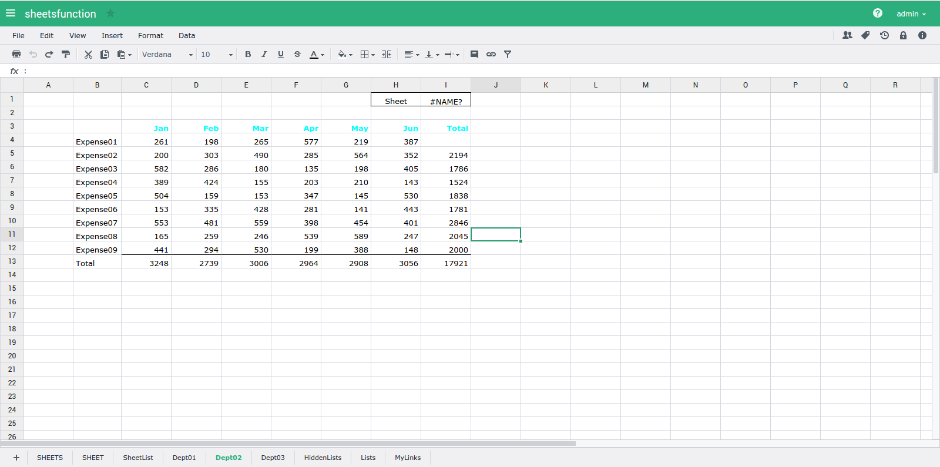
Task: Click the print icon
Action: pyautogui.click(x=16, y=54)
